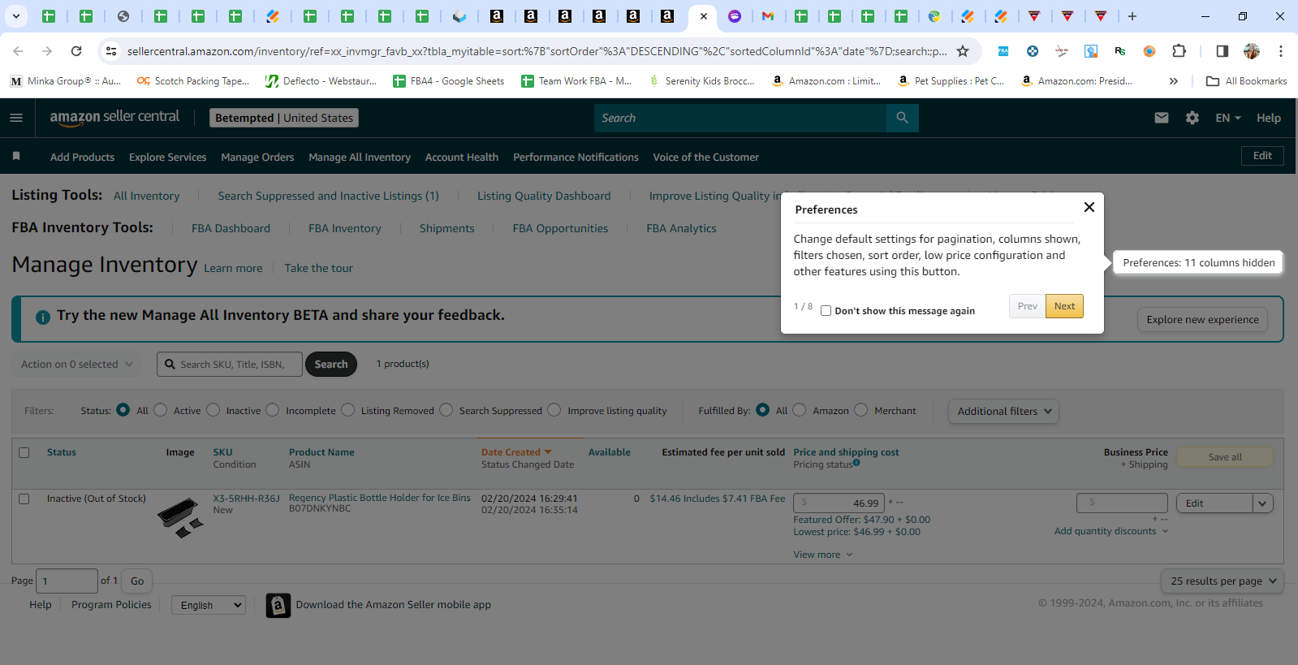Click the info icon beside Pricing status
The image size is (1298, 665).
point(856,463)
